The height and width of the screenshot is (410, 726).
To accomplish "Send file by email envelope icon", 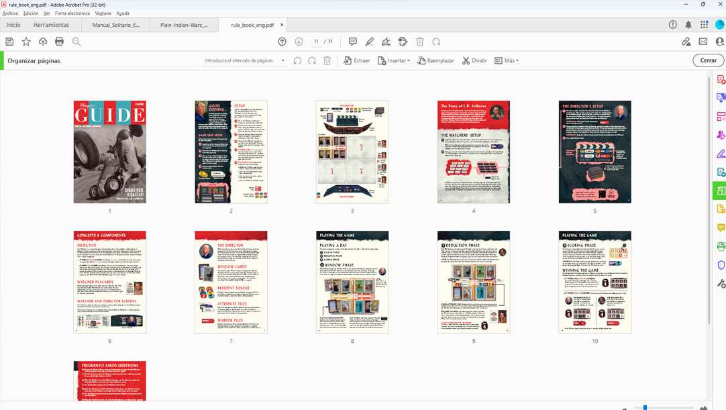I will pyautogui.click(x=703, y=42).
